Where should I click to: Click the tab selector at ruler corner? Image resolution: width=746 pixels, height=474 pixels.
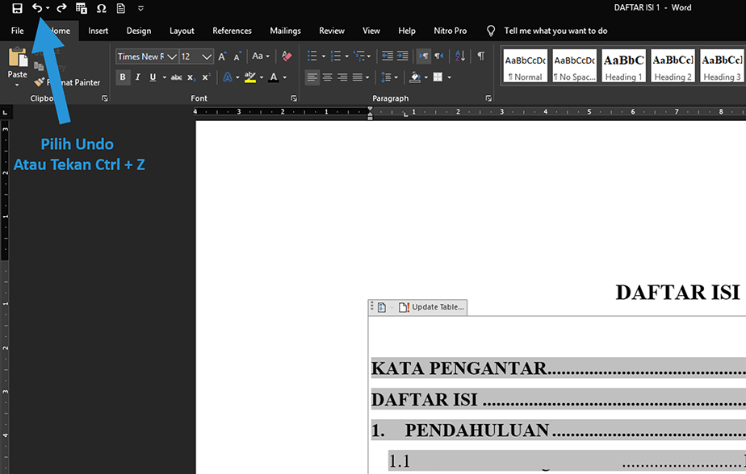point(5,113)
